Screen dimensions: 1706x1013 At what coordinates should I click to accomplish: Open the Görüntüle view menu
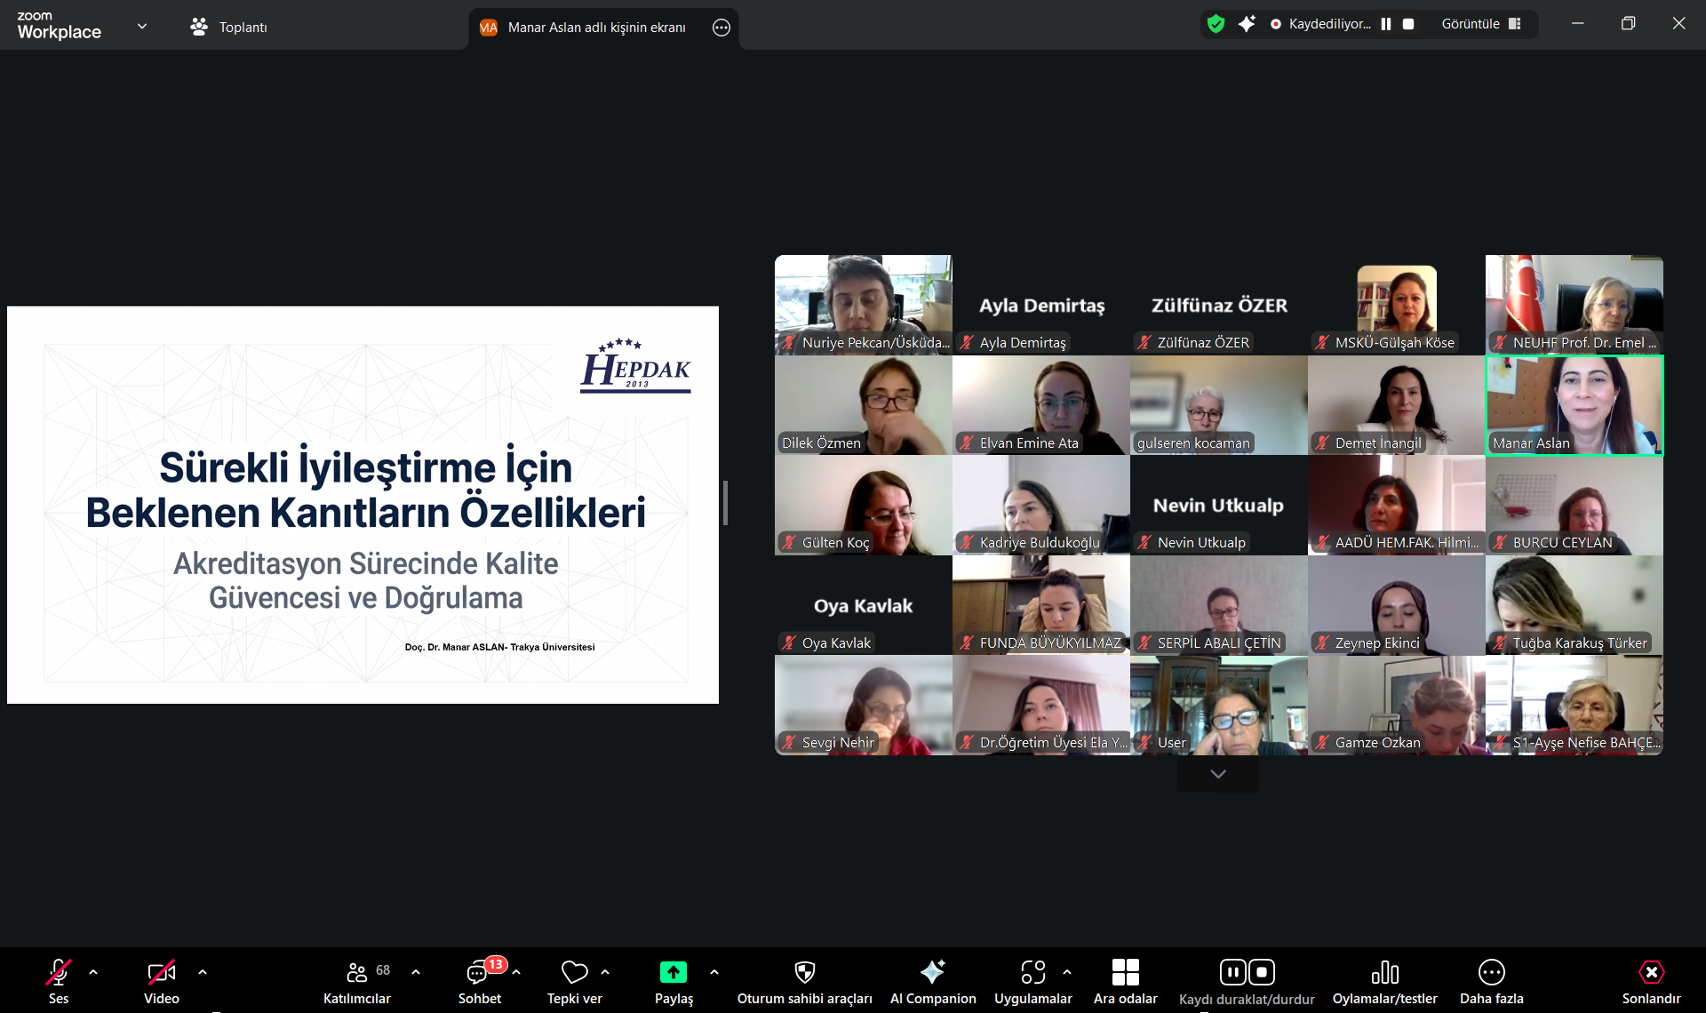1480,24
